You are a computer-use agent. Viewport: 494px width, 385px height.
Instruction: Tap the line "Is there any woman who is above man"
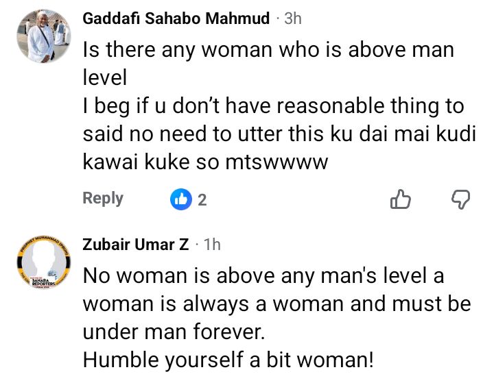point(268,51)
